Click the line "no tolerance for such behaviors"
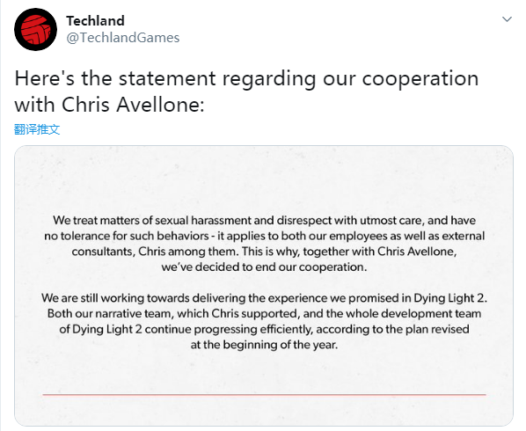The image size is (526, 431). coord(265,236)
